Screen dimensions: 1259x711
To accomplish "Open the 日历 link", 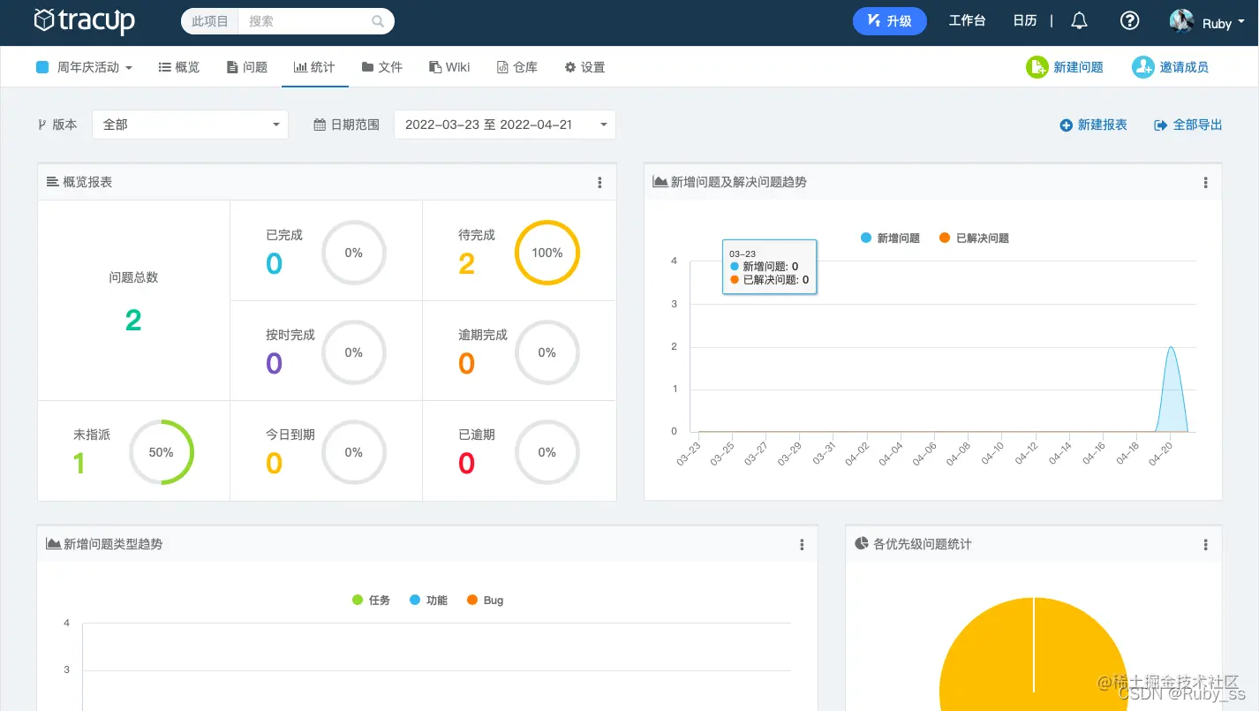I will [1024, 20].
